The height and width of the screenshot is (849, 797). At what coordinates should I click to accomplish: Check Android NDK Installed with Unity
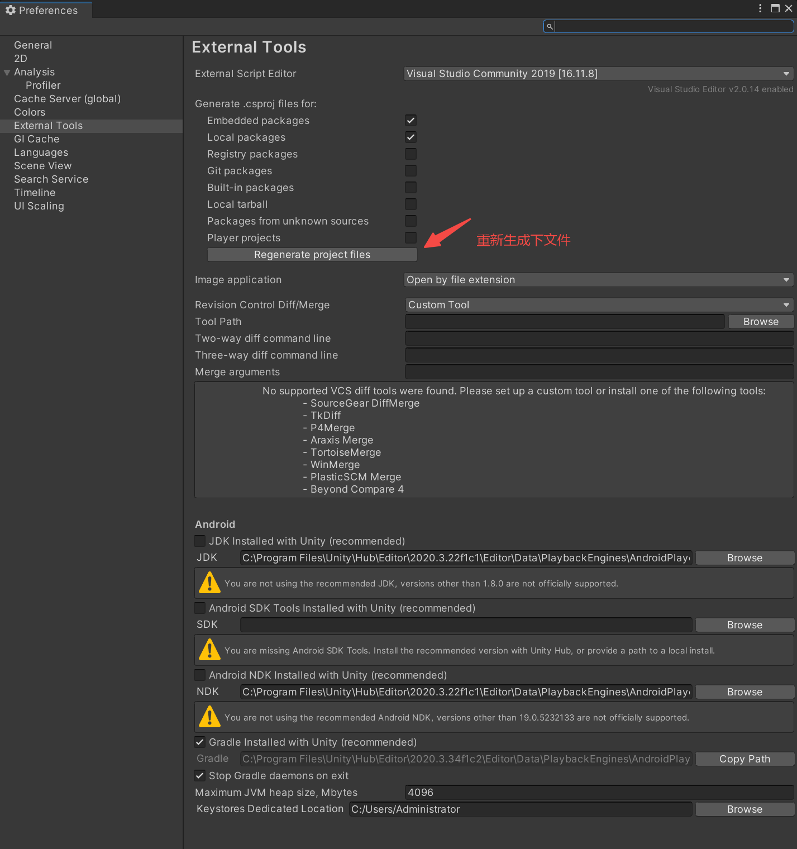199,675
